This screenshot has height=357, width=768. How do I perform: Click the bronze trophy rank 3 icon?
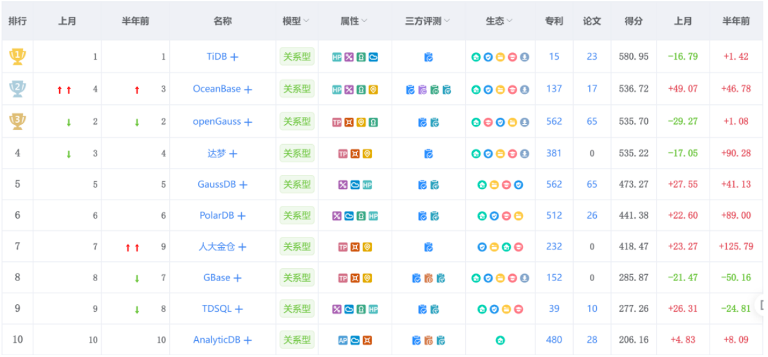coord(17,122)
